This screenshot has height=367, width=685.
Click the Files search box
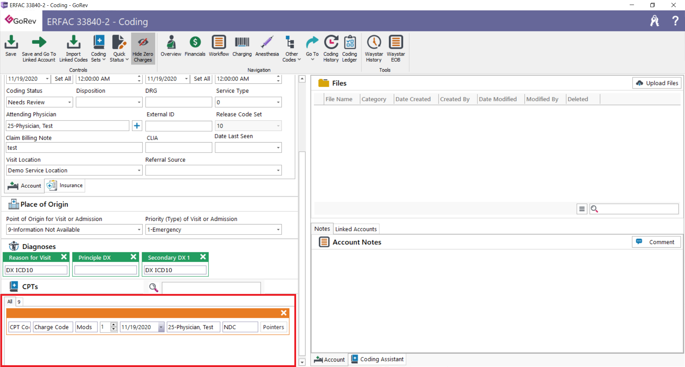634,209
